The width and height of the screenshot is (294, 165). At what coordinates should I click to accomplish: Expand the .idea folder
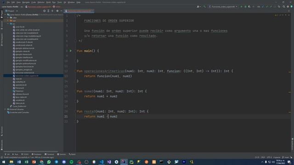(8, 17)
